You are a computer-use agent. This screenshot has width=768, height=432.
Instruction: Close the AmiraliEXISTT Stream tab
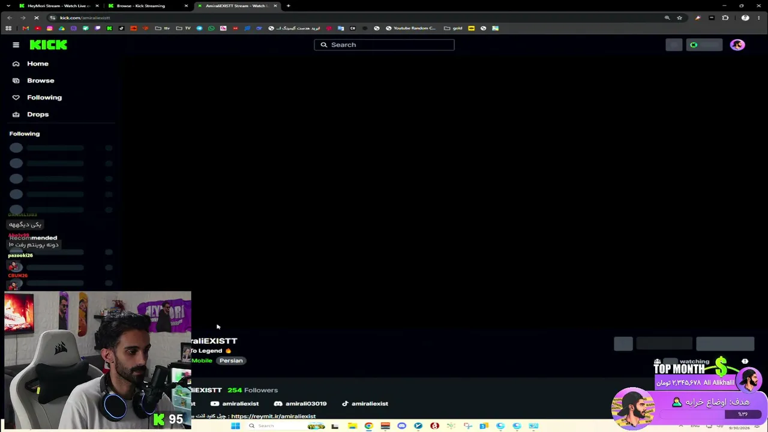click(275, 6)
